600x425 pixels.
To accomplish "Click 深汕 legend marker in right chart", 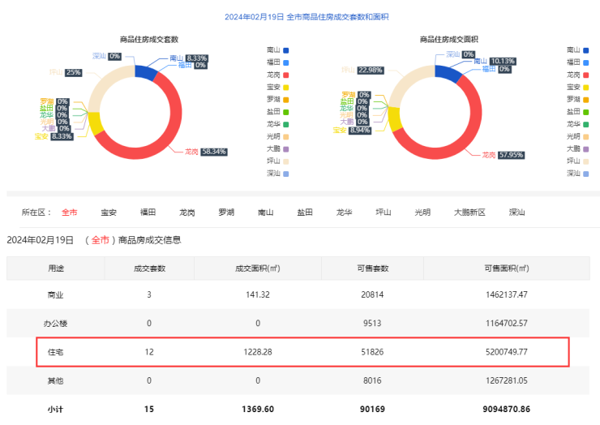I will tap(586, 174).
